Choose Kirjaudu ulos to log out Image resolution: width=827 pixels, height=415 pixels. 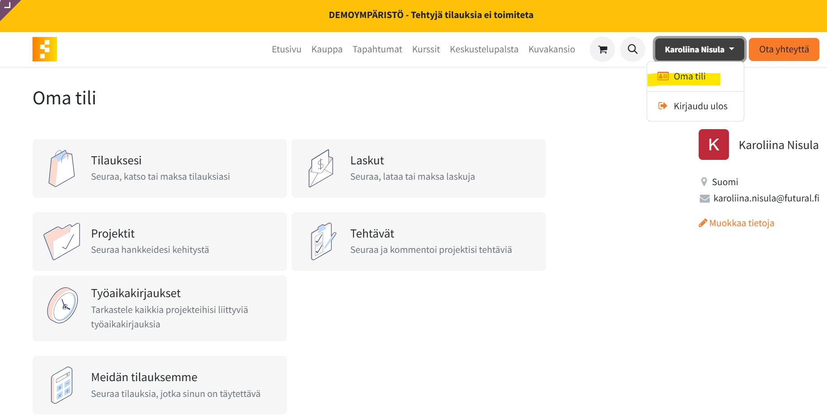(700, 106)
